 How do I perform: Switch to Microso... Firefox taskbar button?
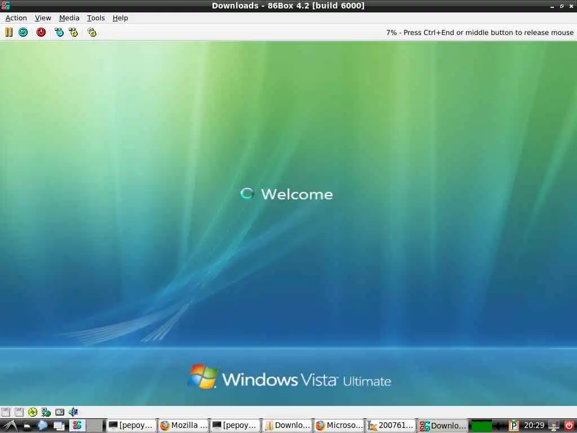click(x=339, y=426)
